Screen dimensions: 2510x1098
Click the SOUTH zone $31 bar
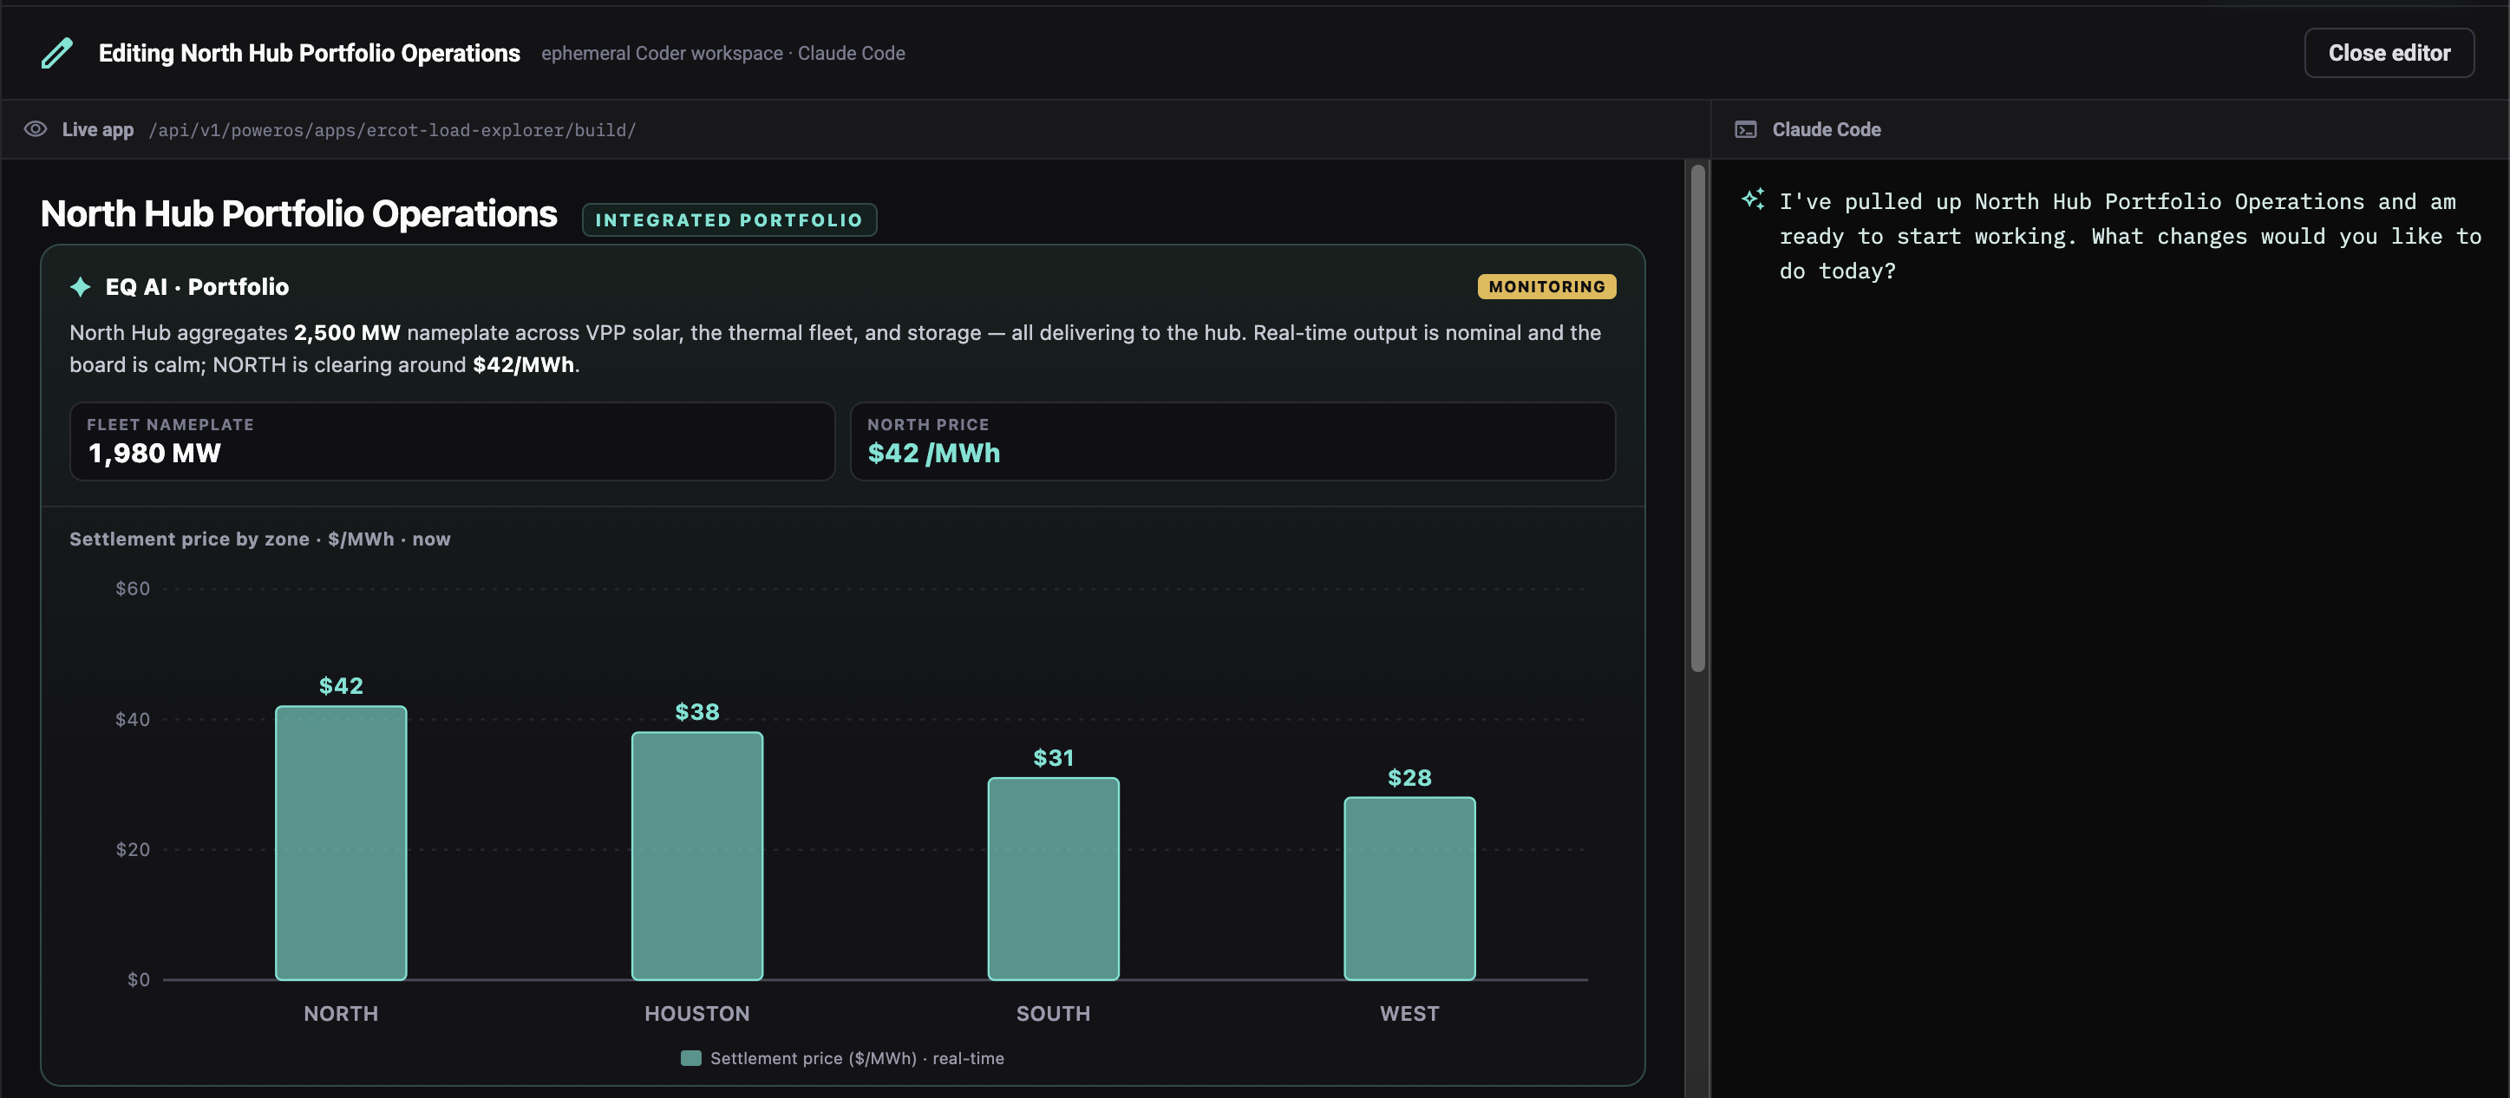click(1053, 879)
